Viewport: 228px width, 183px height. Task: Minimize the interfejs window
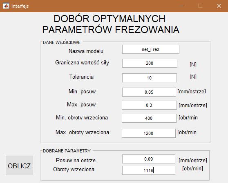coord(182,6)
